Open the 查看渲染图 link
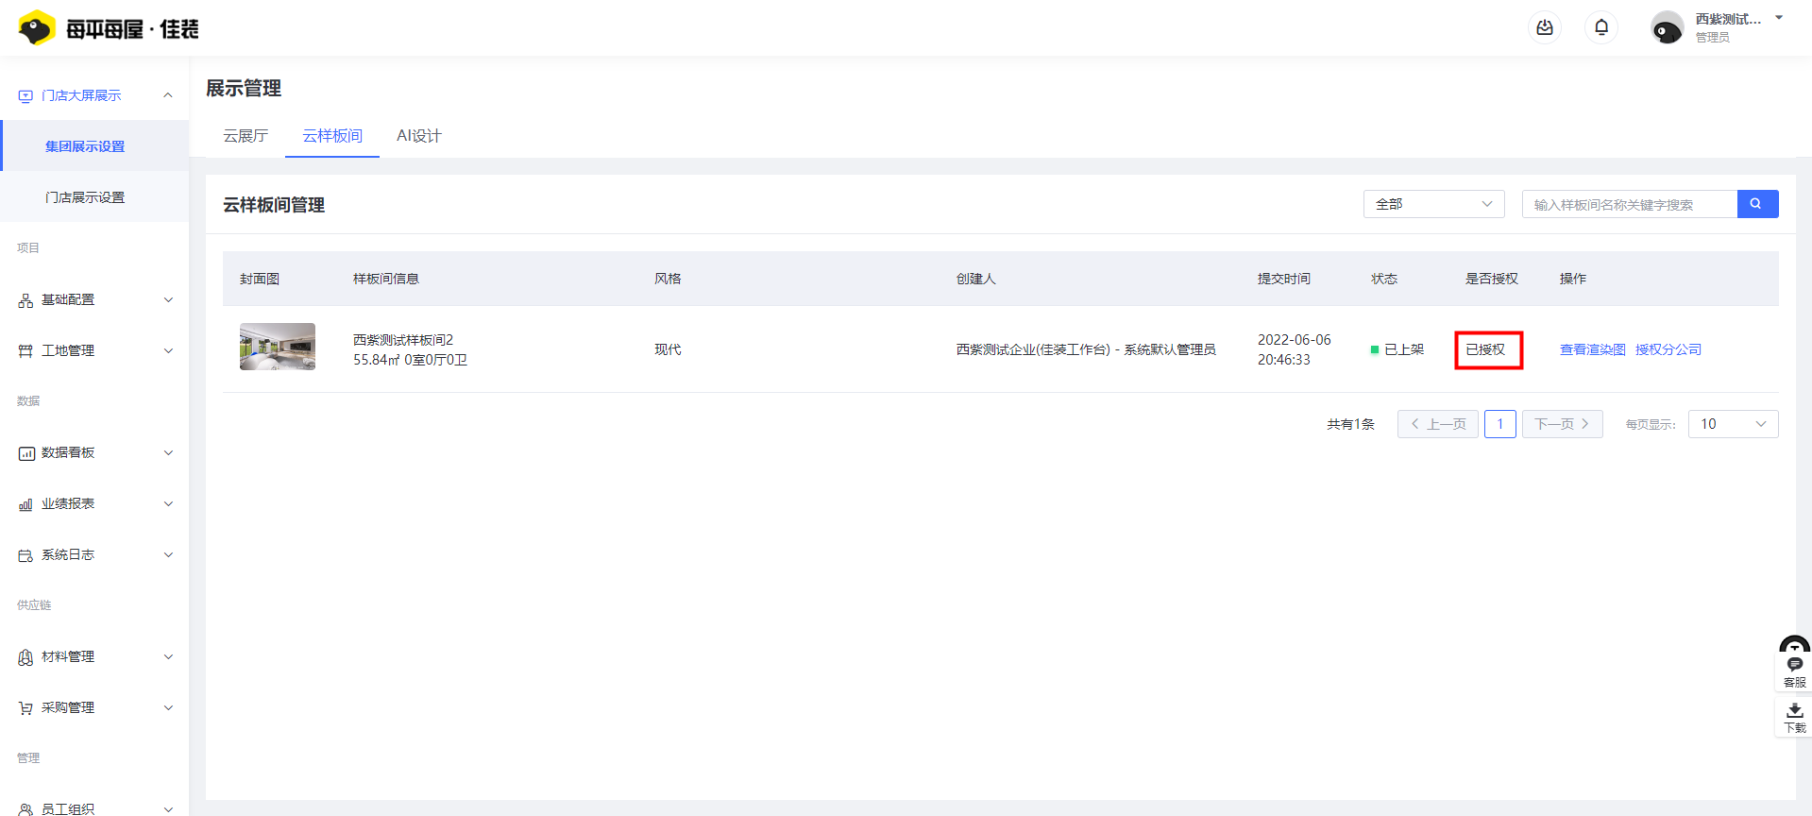 coord(1592,349)
